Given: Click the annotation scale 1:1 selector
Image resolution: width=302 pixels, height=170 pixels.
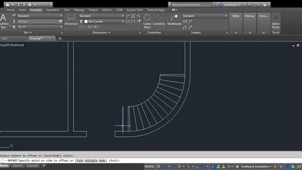Looking at the screenshot, I should [x=230, y=167].
